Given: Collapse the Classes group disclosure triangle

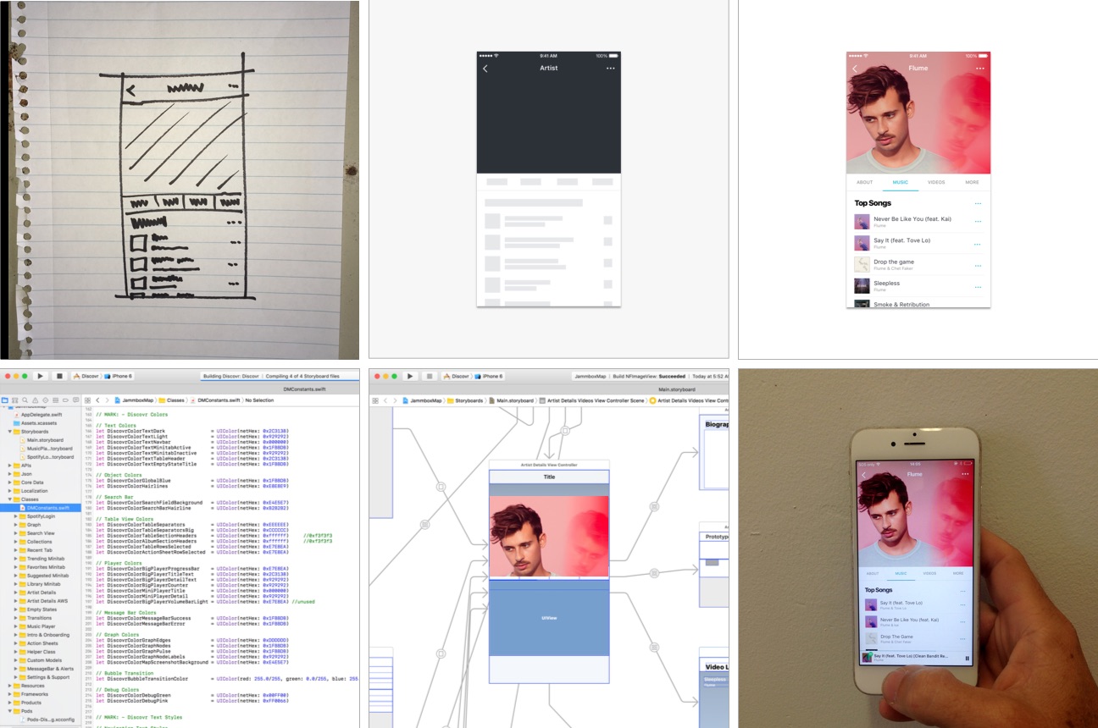Looking at the screenshot, I should coord(10,499).
